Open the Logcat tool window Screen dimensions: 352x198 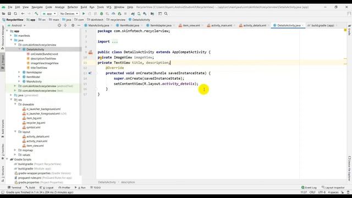click(47, 188)
